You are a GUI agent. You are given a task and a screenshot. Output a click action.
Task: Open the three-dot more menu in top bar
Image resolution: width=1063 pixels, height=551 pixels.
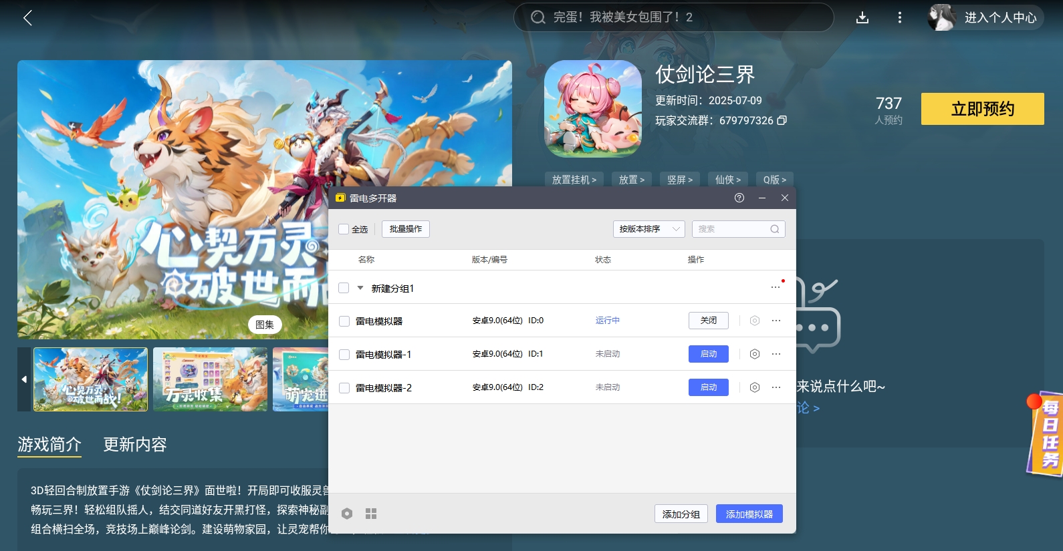pyautogui.click(x=900, y=18)
